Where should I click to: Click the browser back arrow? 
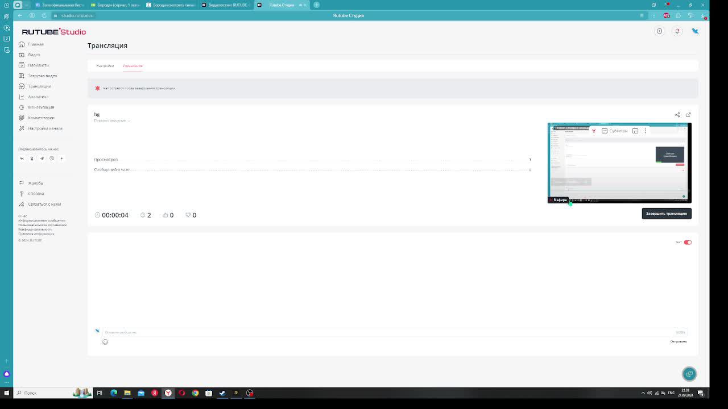(19, 15)
